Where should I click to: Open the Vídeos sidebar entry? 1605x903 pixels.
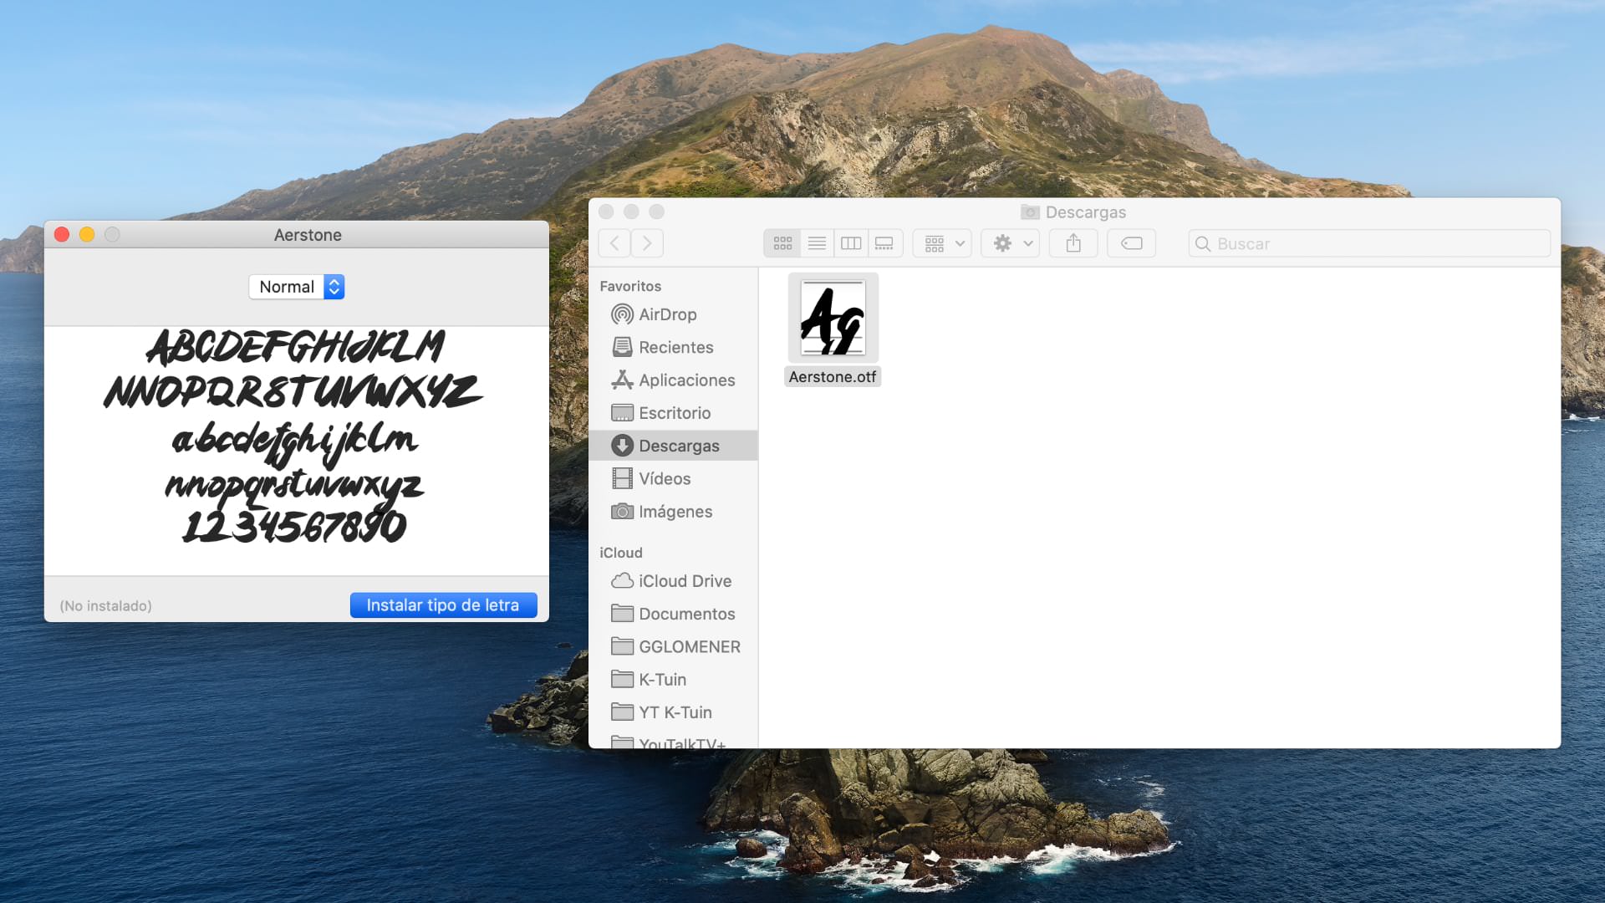[x=665, y=478]
